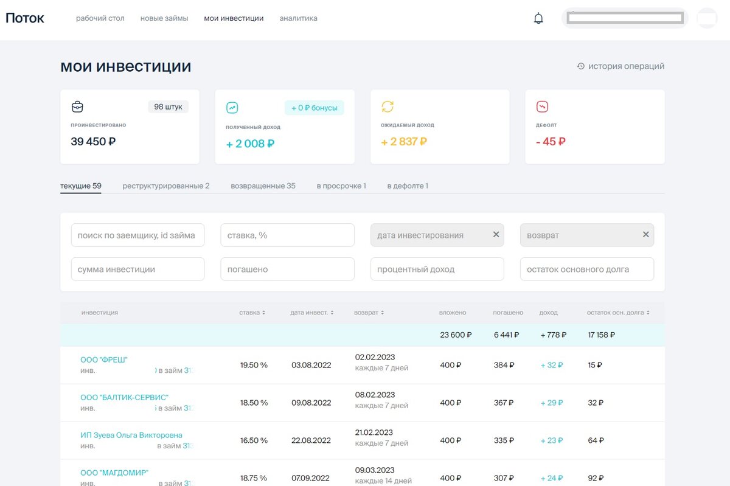
Task: Click the ставка, % filter field
Action: (287, 235)
